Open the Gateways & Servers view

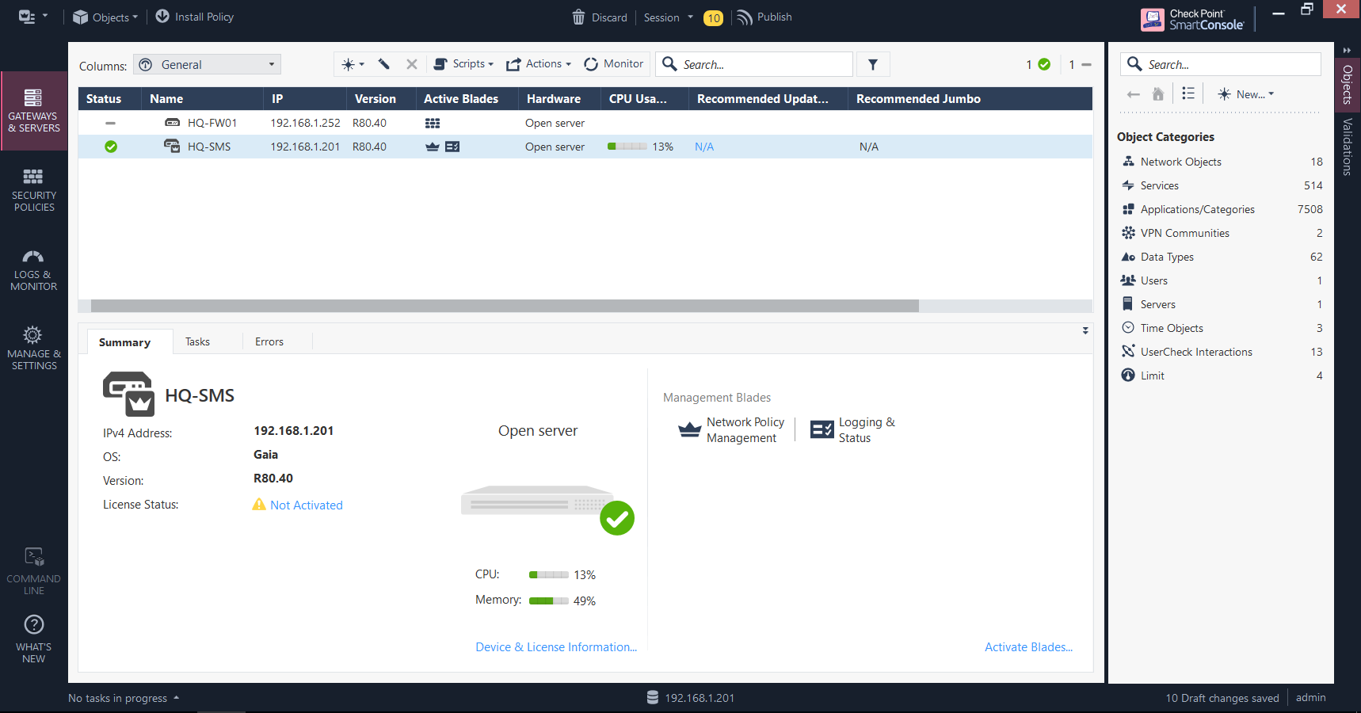click(34, 111)
